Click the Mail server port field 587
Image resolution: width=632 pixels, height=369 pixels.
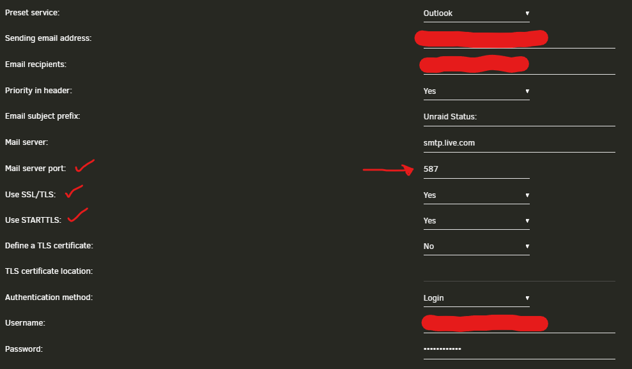pyautogui.click(x=476, y=169)
